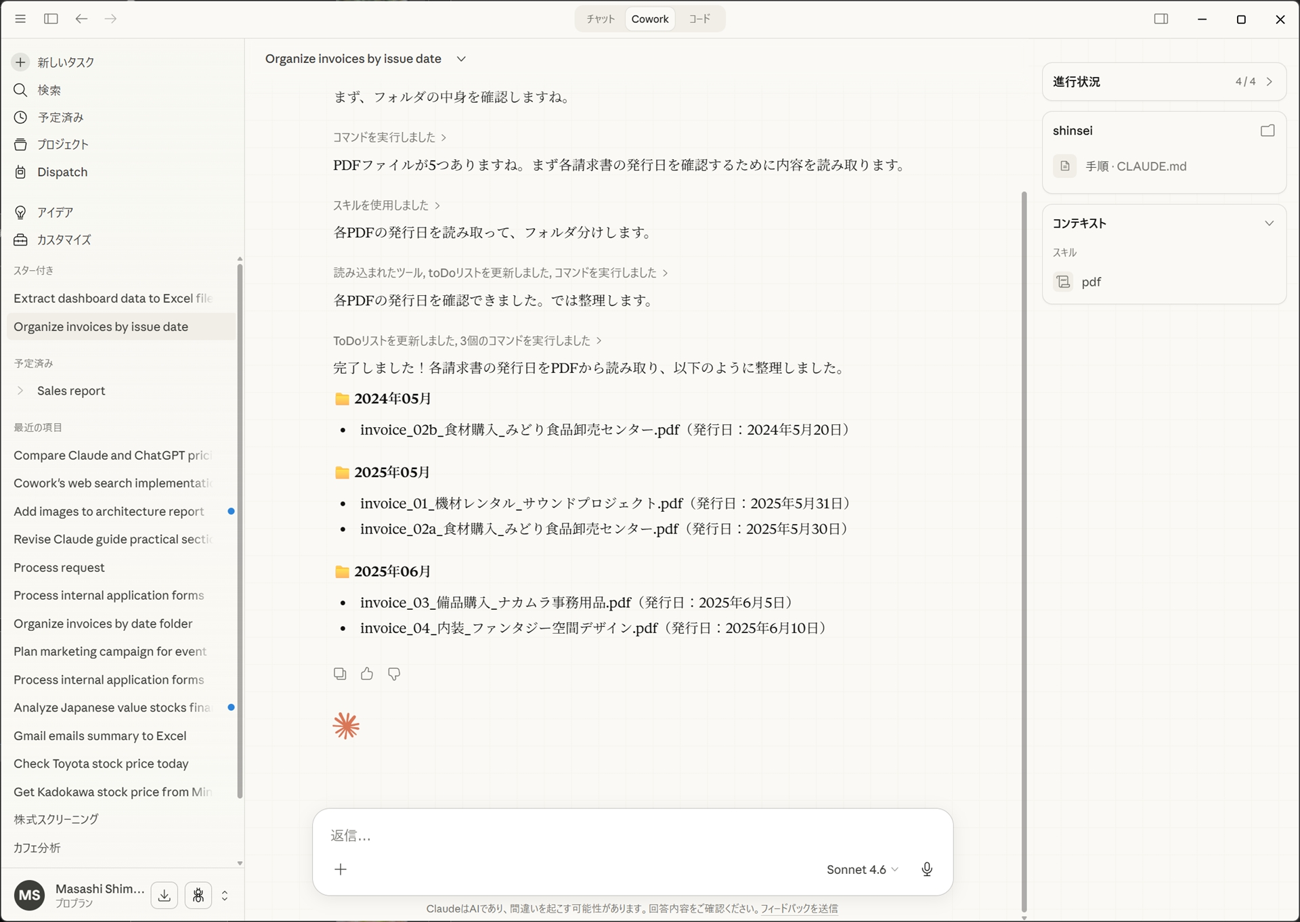This screenshot has height=922, width=1300.
Task: Copy the assistant response
Action: click(340, 674)
